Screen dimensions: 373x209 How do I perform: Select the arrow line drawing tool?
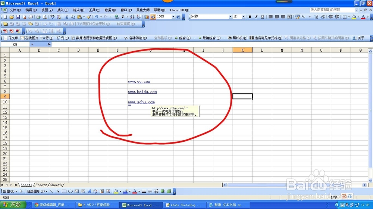57,192
